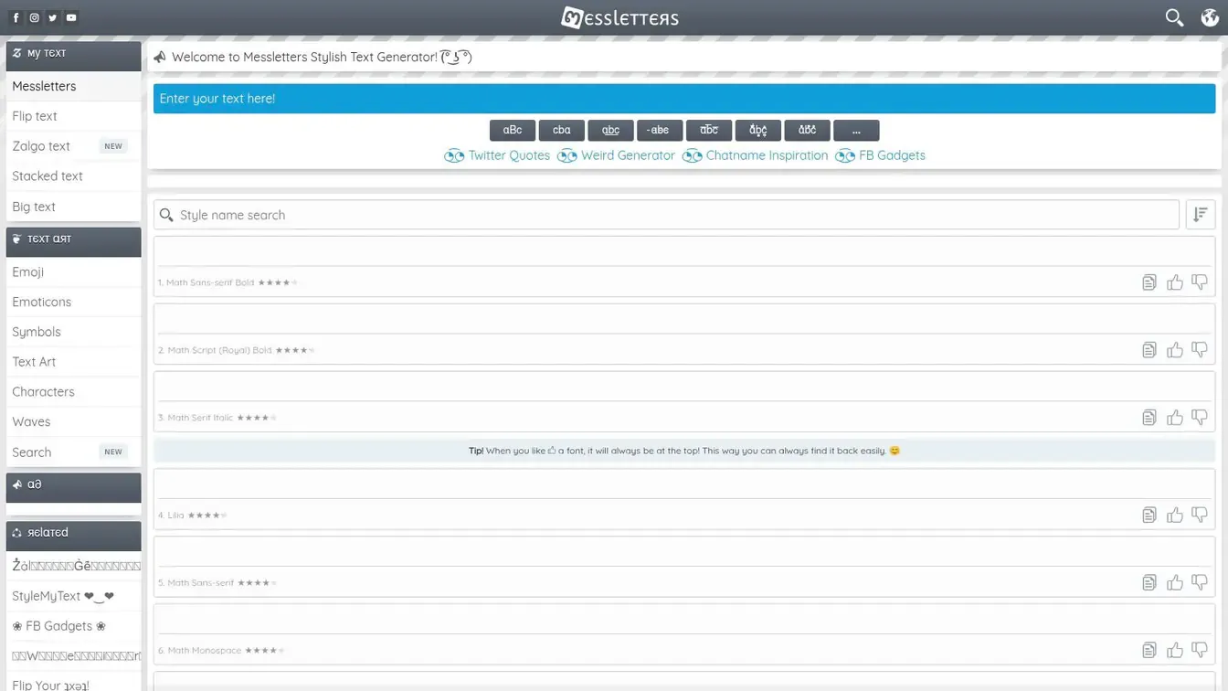
Task: Open Text Art in sidebar
Action: pos(73,362)
